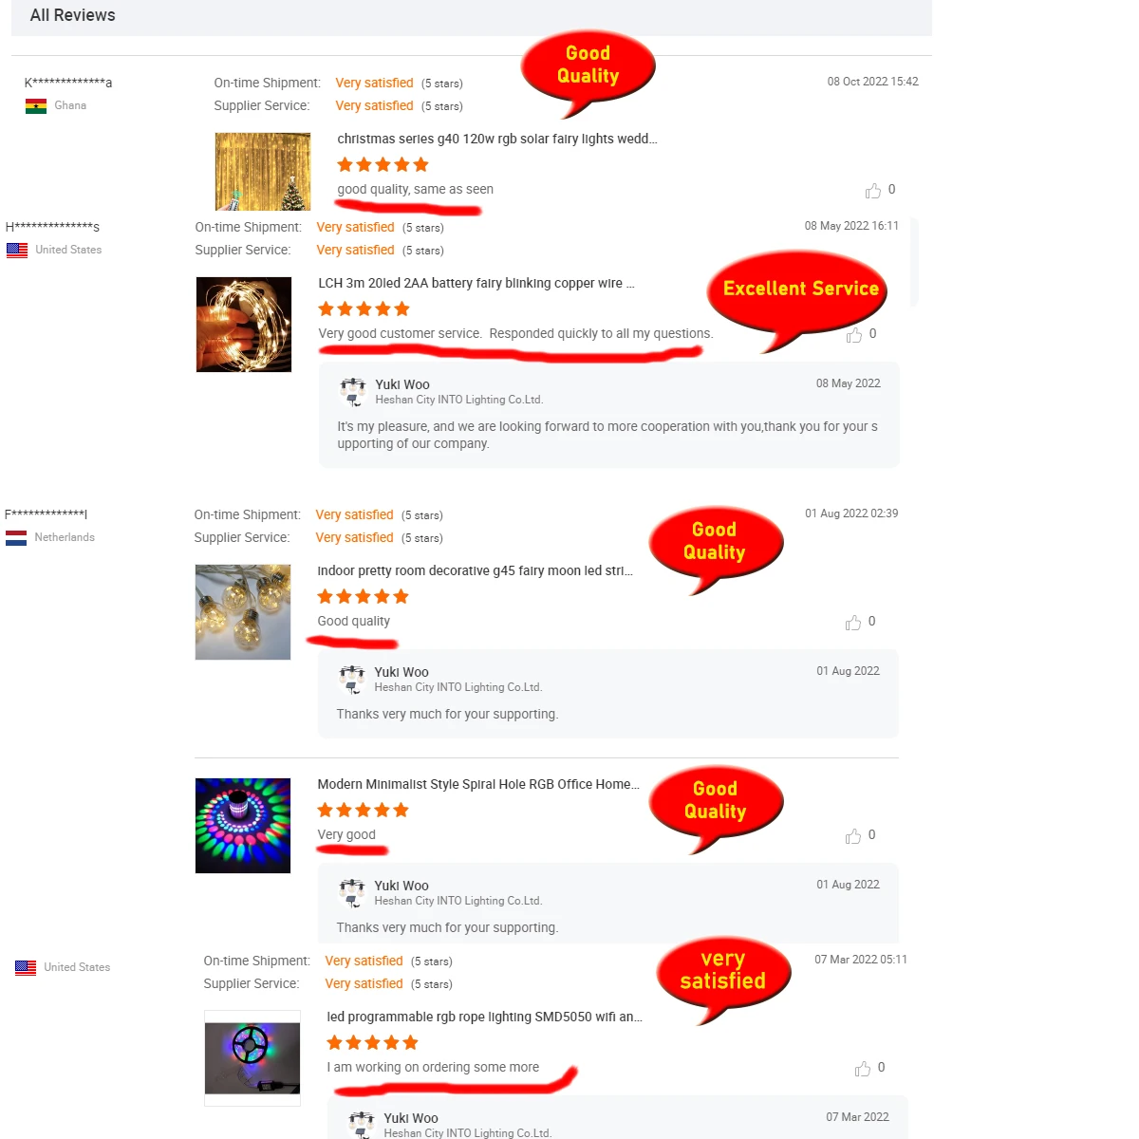Click thumbs-up on copper wire fairy lights review

pos(854,335)
